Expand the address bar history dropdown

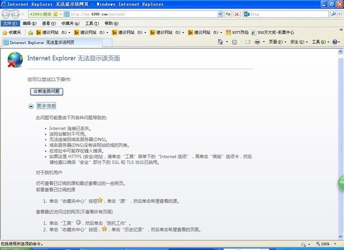pyautogui.click(x=220, y=14)
